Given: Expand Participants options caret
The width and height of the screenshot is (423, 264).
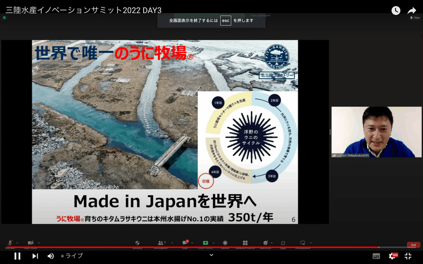Looking at the screenshot, I should [172, 243].
